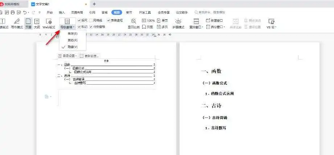Choose dock left (靠左) in navigation menu
334x155 pixels.
click(73, 33)
